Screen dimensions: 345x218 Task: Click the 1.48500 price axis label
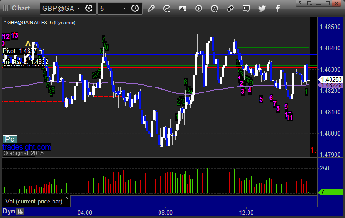[330, 27]
